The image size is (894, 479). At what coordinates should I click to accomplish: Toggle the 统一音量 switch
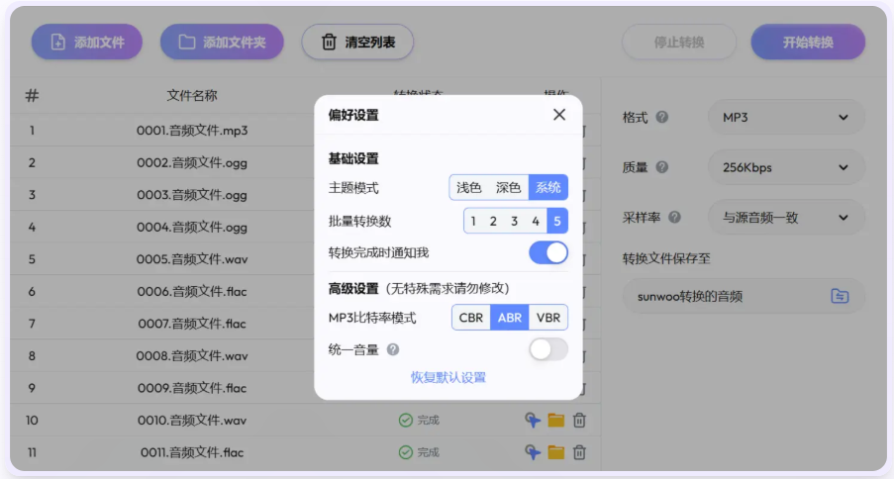click(548, 349)
